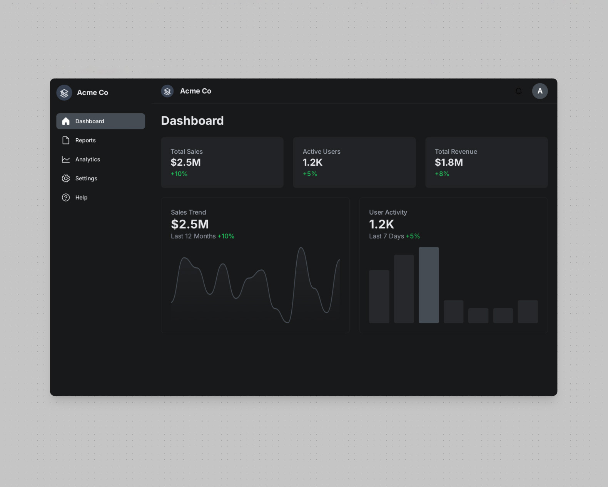This screenshot has width=608, height=487.
Task: Click the Acme Co text in top header
Action: tap(195, 91)
